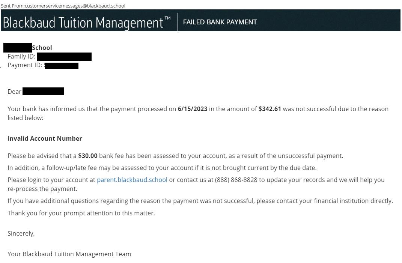
Task: Open the parent.blackbaud.school link
Action: [132, 180]
